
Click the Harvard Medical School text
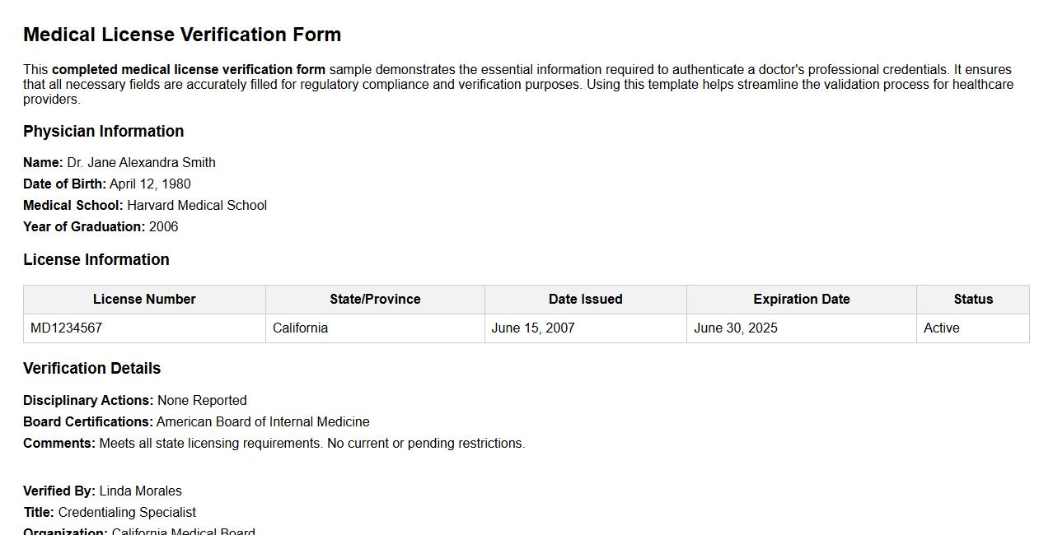(197, 206)
